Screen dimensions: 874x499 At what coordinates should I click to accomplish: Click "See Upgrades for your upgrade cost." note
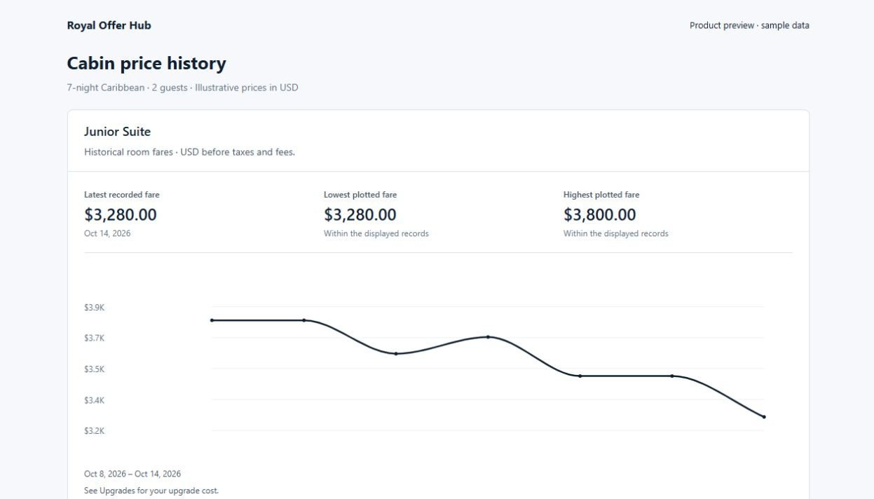(x=151, y=491)
